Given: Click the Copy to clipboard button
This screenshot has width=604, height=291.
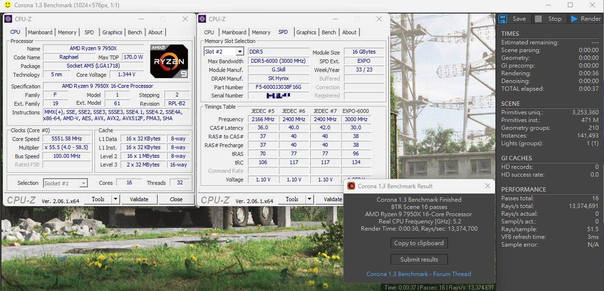Looking at the screenshot, I should [419, 243].
